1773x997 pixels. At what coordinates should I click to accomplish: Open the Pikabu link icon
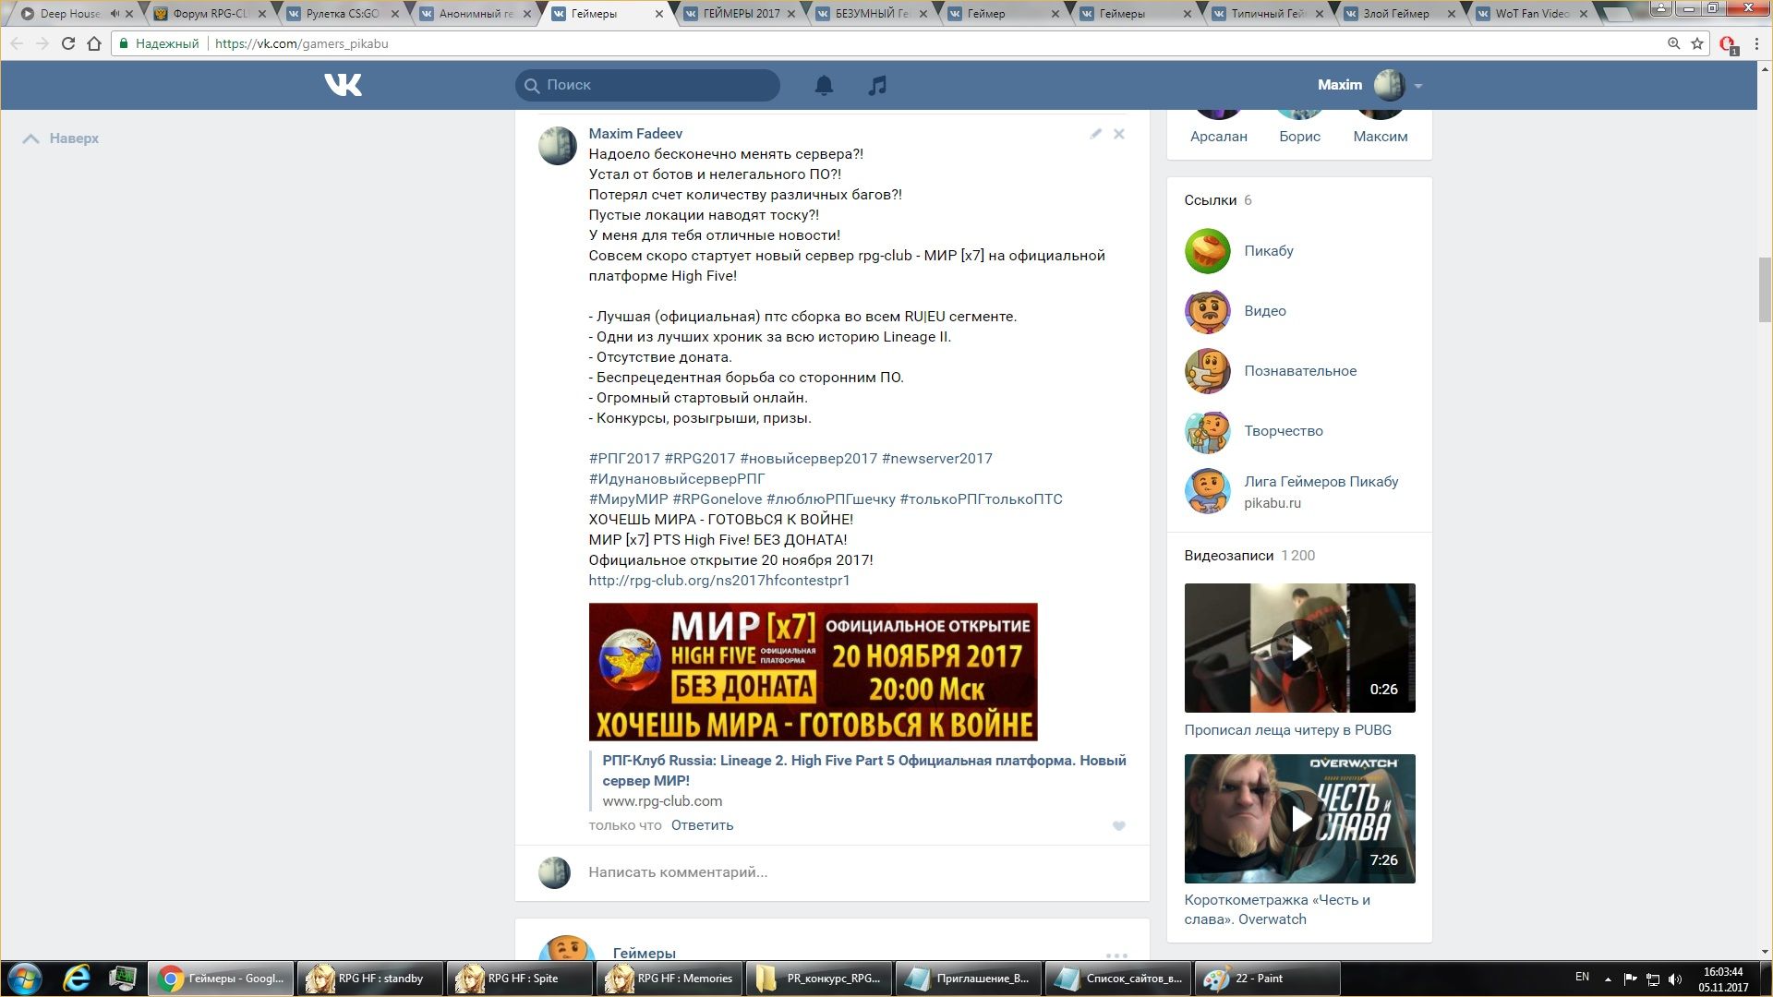click(1208, 251)
